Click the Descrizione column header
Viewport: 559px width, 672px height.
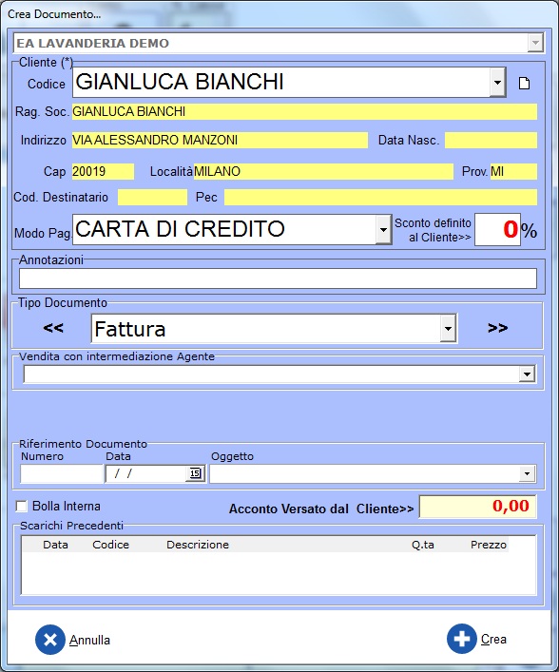tap(198, 545)
